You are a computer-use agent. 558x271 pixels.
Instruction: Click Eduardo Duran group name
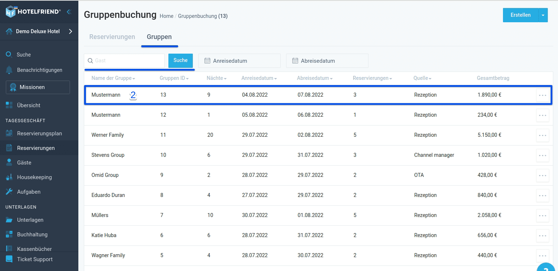[108, 195]
